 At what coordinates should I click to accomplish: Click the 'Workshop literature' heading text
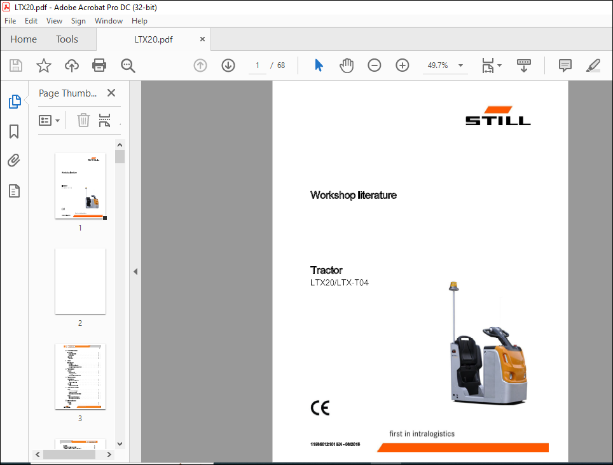tap(354, 195)
